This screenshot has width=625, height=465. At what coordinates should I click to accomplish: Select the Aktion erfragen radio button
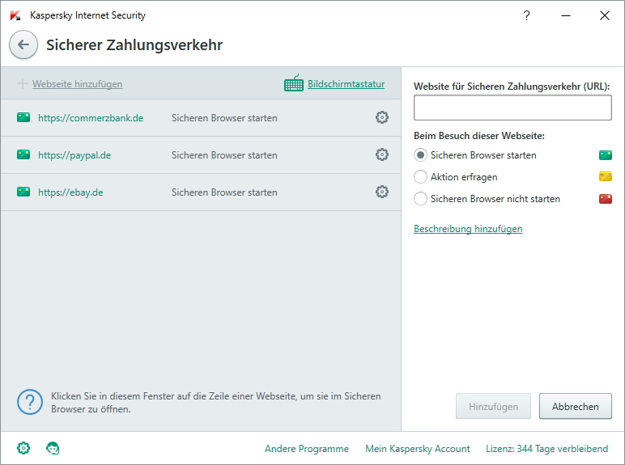(x=420, y=177)
